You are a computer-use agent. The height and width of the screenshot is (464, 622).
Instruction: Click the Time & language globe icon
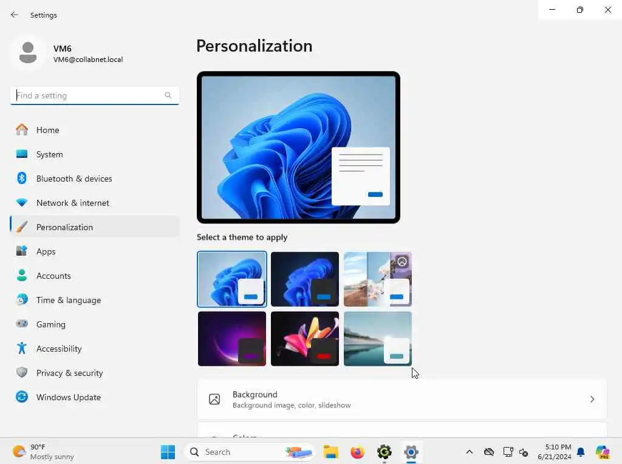point(22,299)
